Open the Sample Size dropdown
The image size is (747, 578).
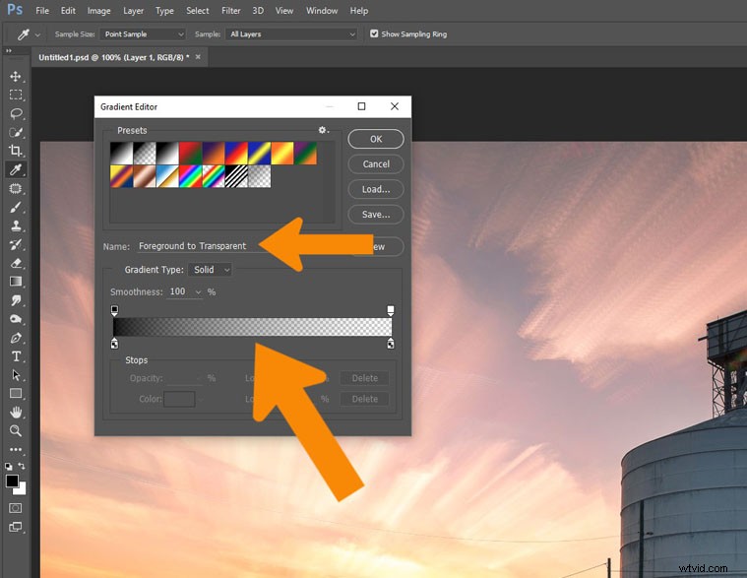[x=143, y=33]
